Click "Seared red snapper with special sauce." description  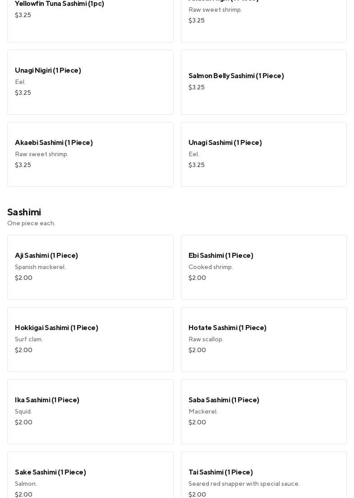pos(244,484)
